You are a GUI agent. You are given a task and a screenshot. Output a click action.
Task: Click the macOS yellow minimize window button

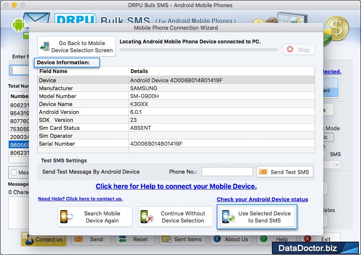(x=14, y=5)
